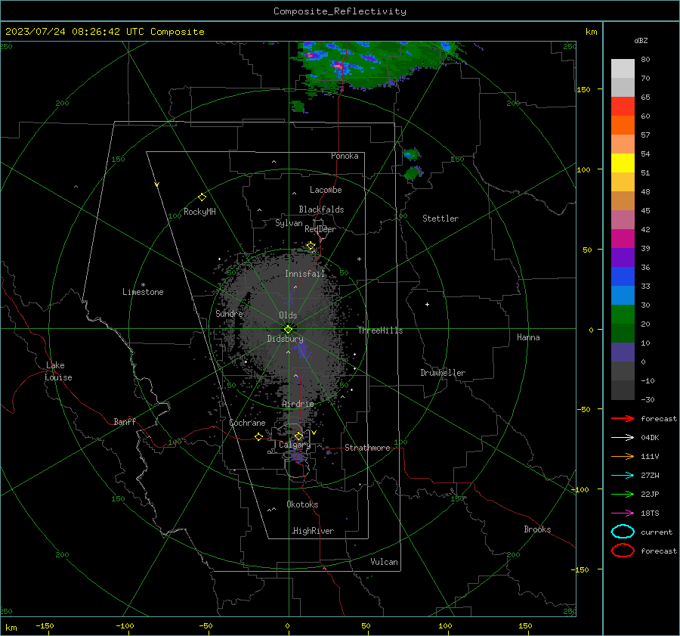Click the Calgary city label
The height and width of the screenshot is (636, 680).
[295, 445]
